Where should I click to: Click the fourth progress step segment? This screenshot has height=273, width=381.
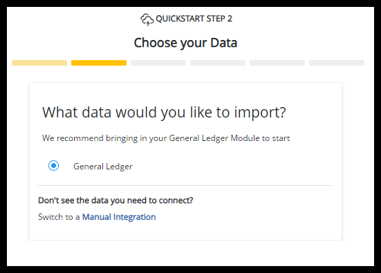pos(218,63)
